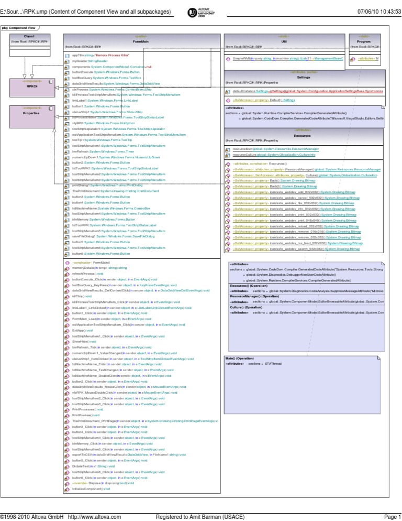This screenshot has width=402, height=521.
Task: Click the constructor icon beside FormMain()
Action: 67,263
